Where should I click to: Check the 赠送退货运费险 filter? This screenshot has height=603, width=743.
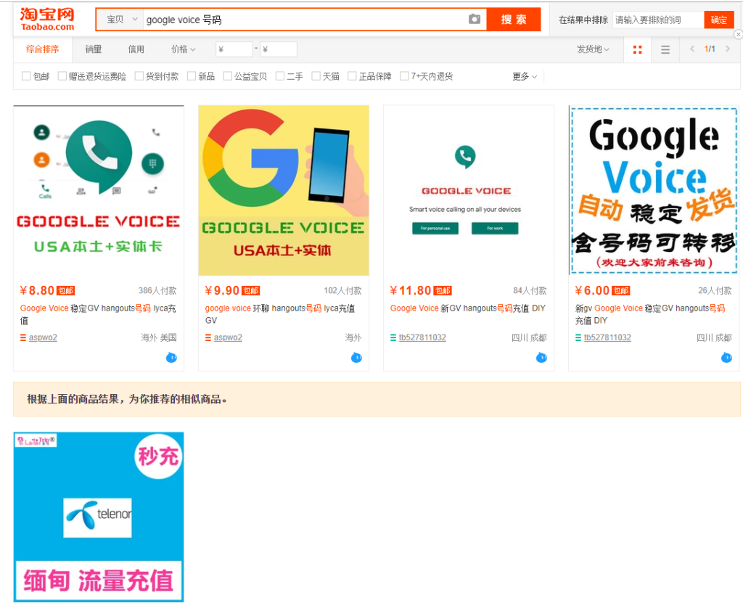coord(62,76)
